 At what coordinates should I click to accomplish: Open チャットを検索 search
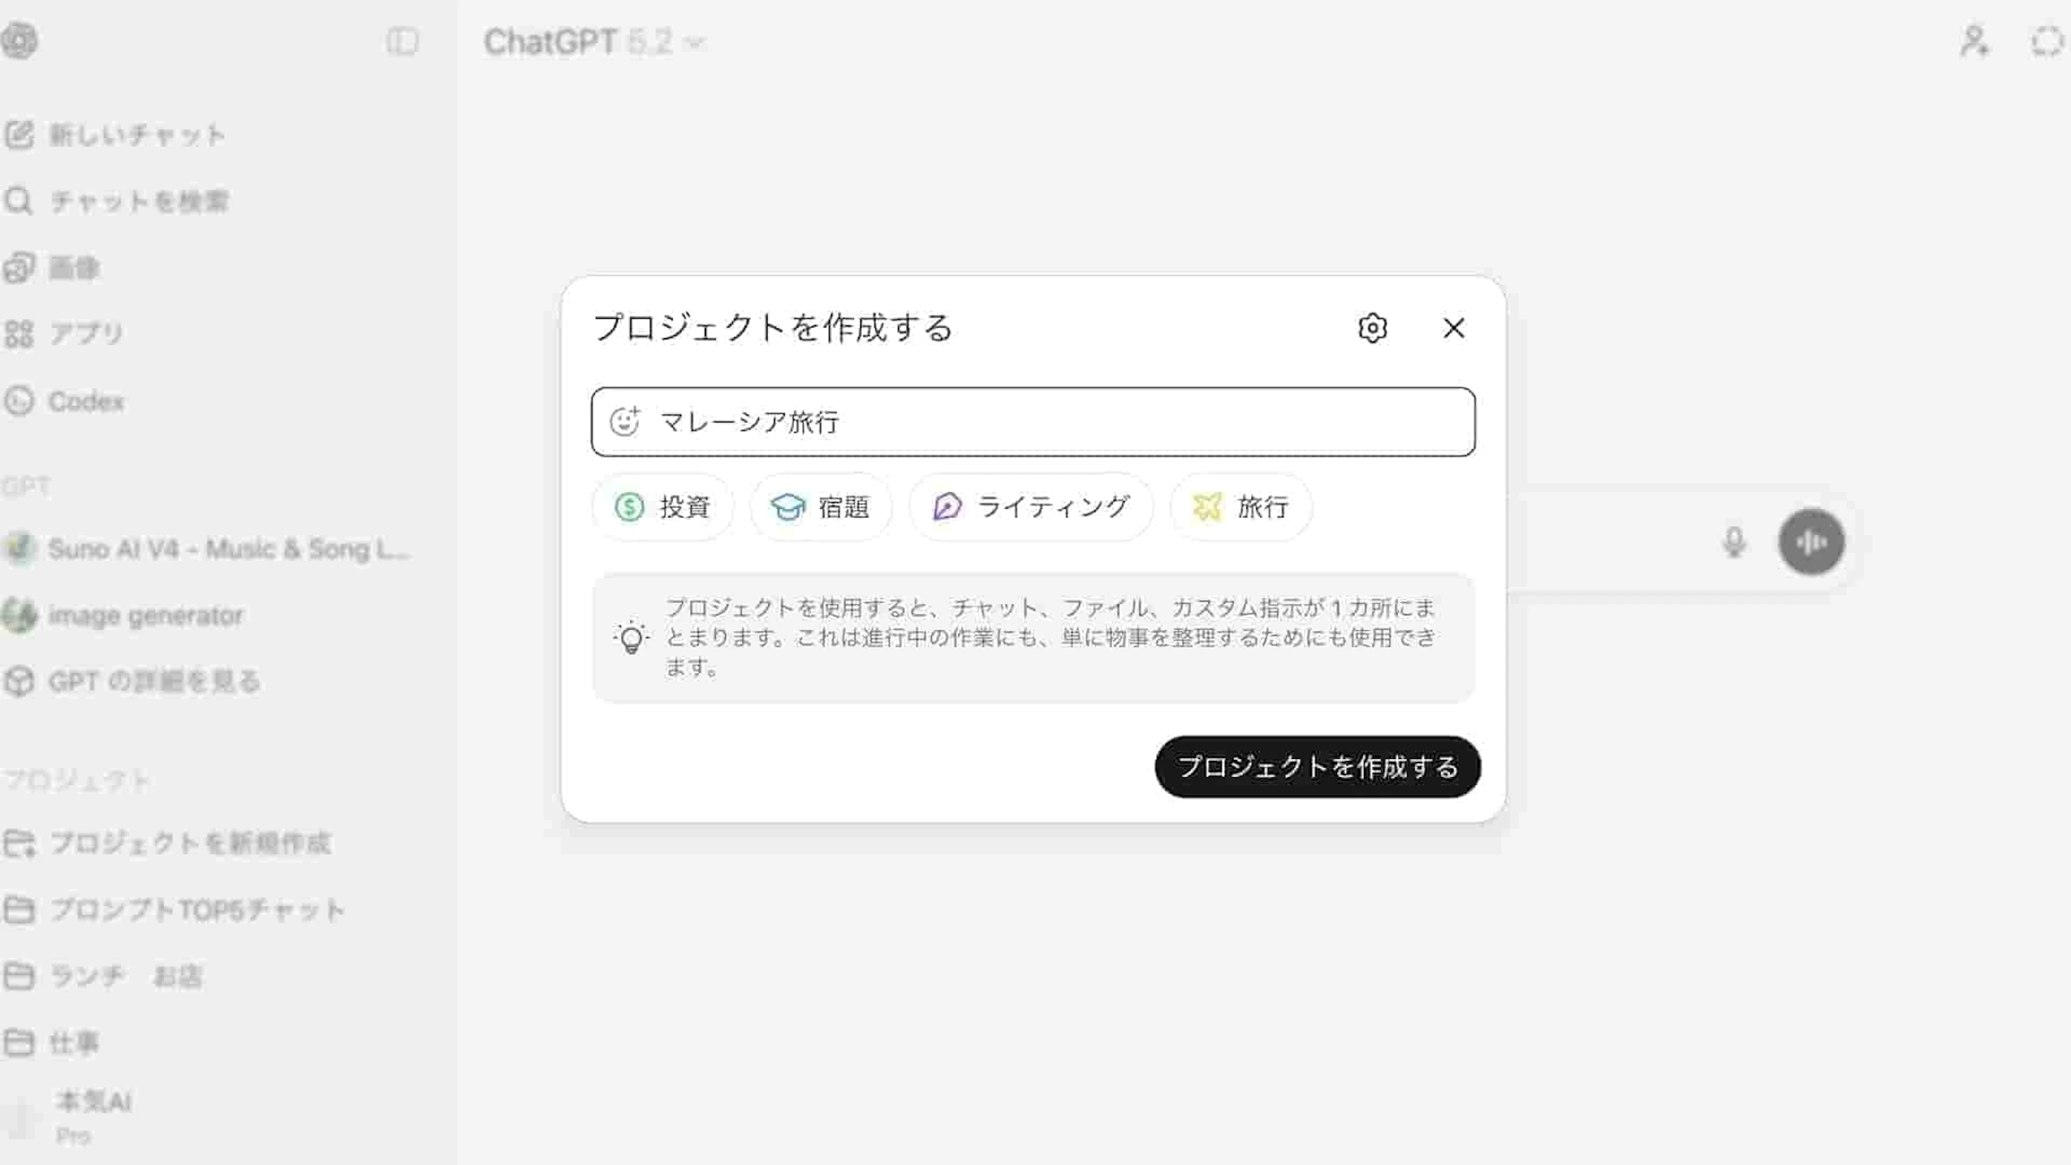(x=116, y=201)
